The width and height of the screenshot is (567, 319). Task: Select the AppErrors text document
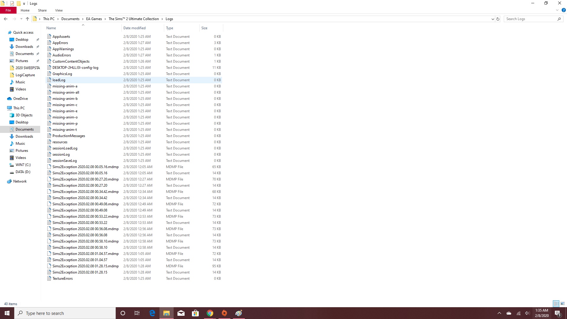tap(60, 43)
